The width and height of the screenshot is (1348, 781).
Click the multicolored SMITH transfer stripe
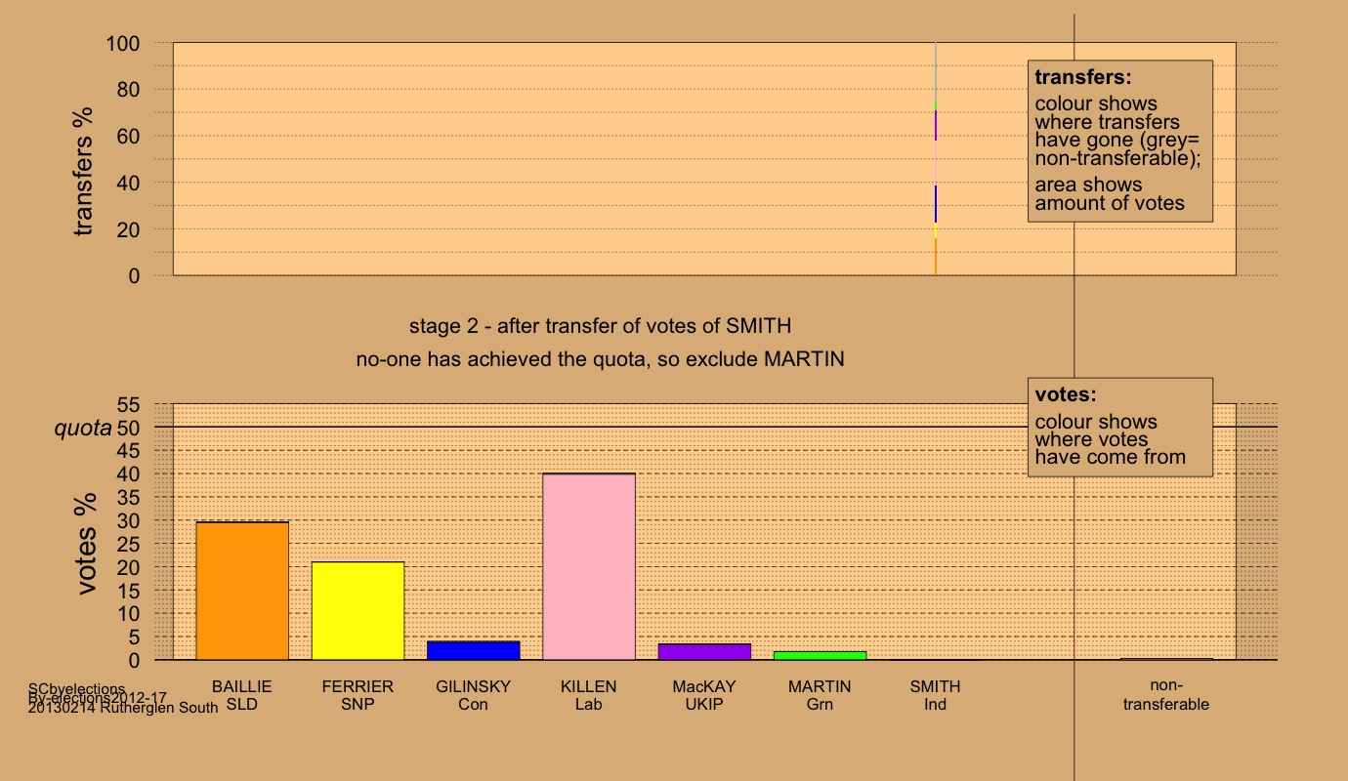[x=936, y=159]
